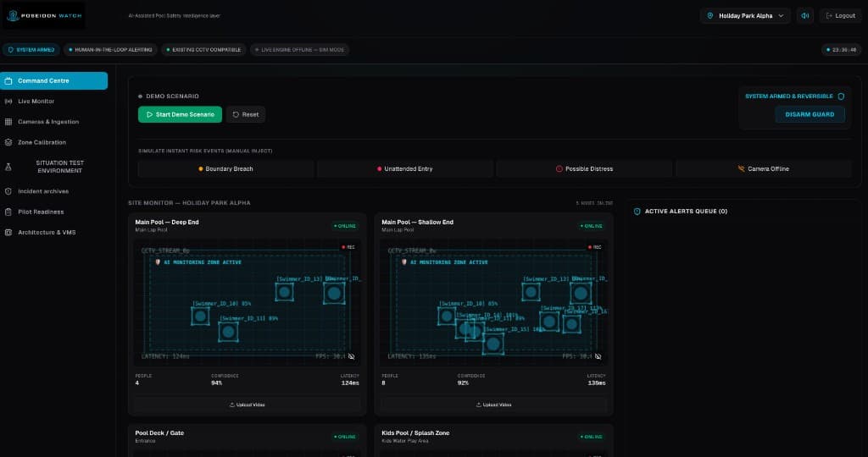868x457 pixels.
Task: Open Architecture & VMS page
Action: (53, 232)
